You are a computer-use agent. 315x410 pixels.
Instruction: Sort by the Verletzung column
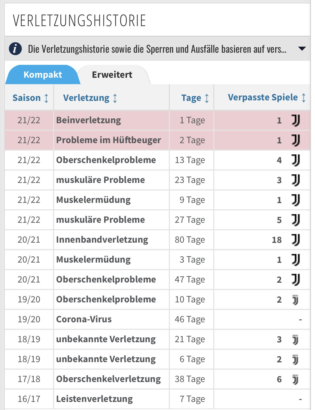(90, 98)
